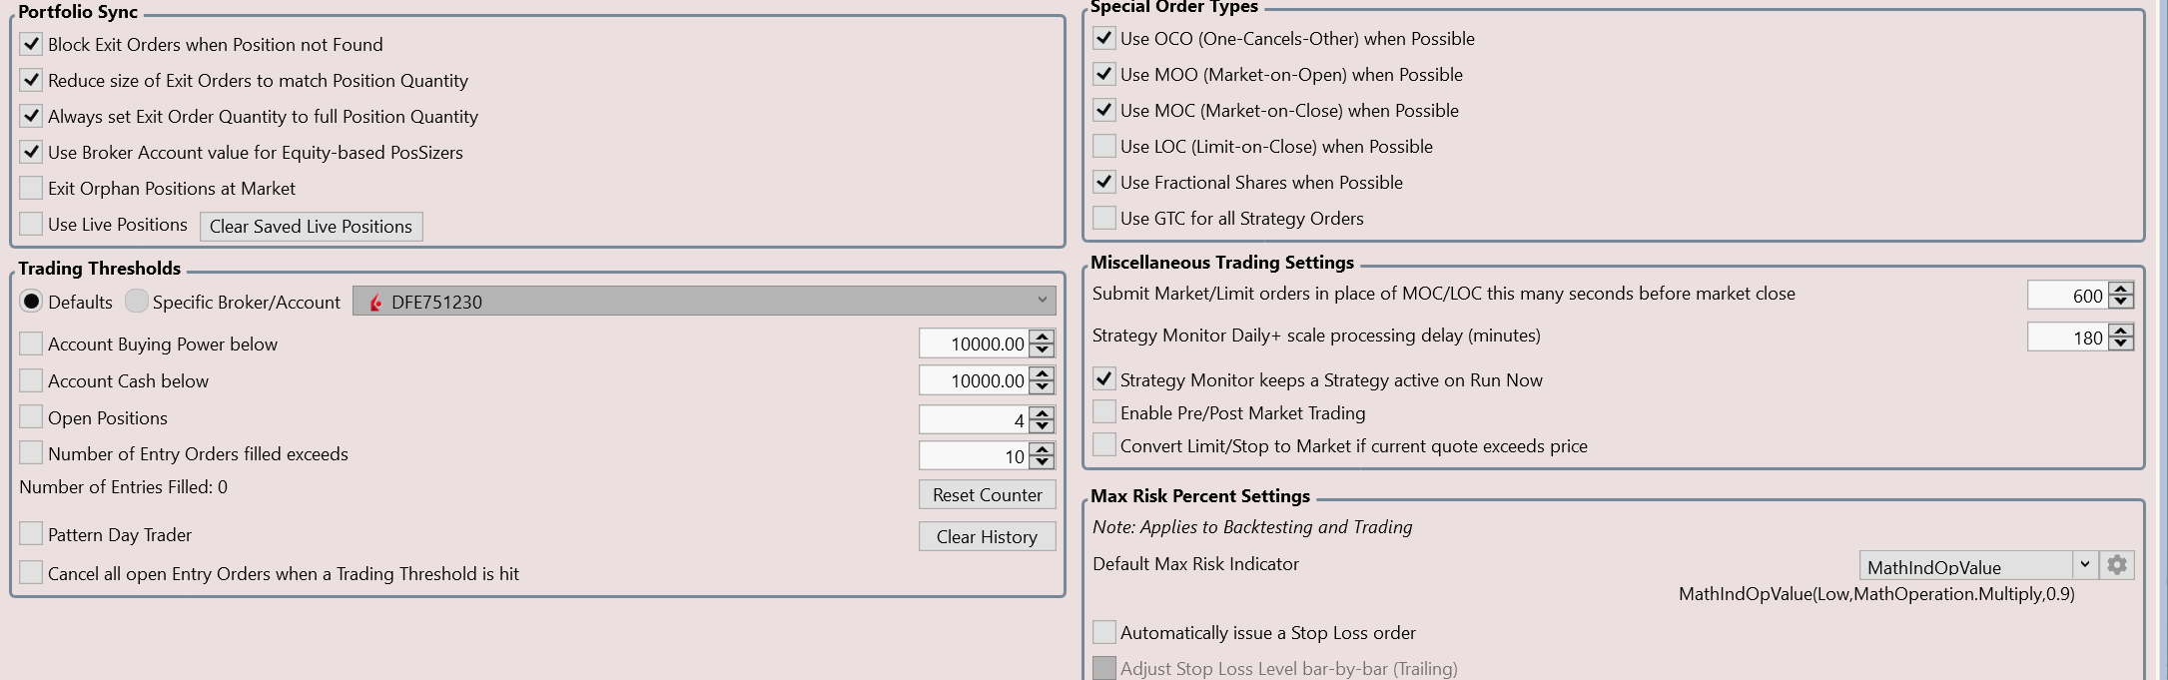Screen dimensions: 2168x680
Task: Increase the Open Positions threshold value
Action: pyautogui.click(x=1042, y=413)
